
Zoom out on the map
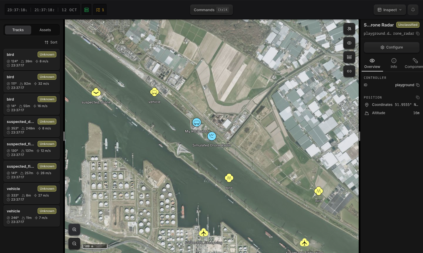click(x=74, y=244)
